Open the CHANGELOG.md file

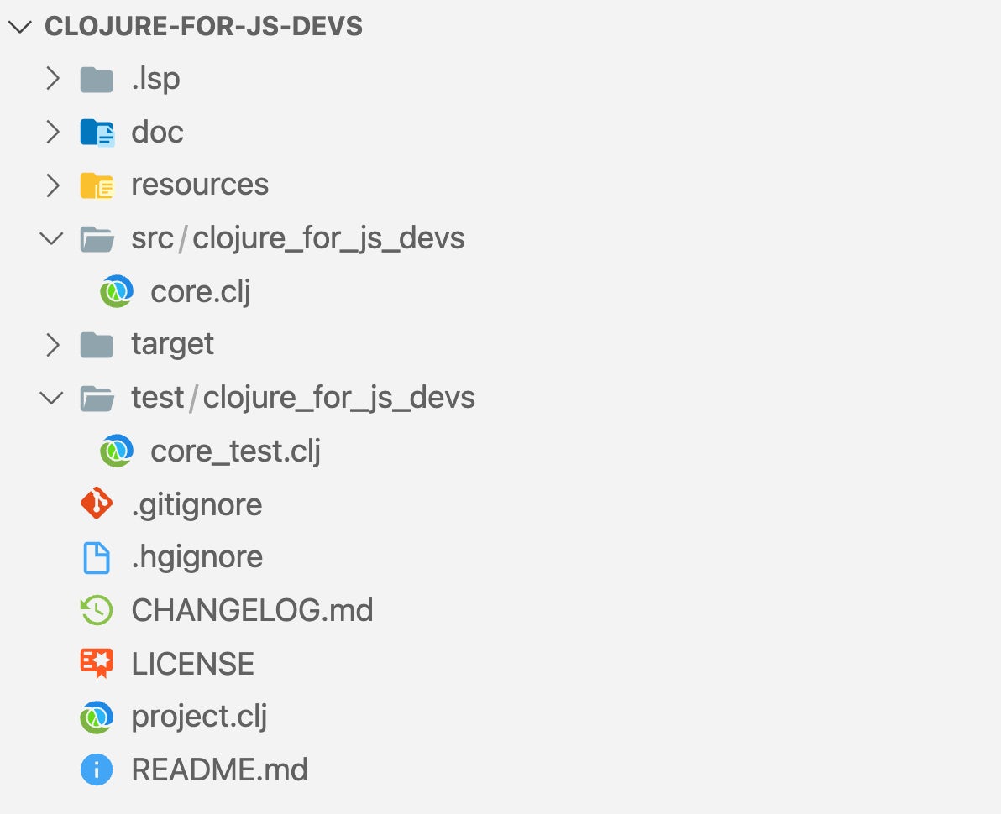click(252, 610)
